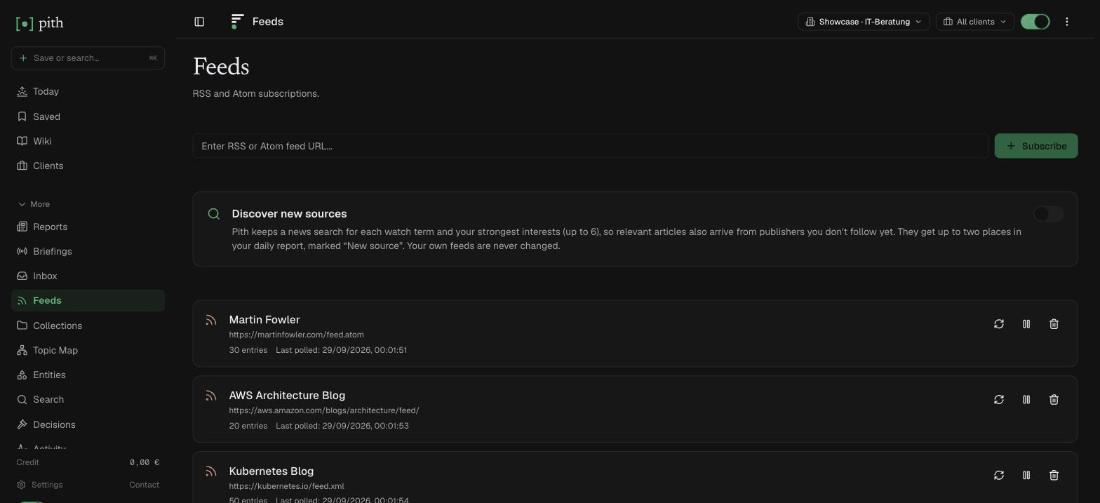Open Briefings section
This screenshot has width=1100, height=503.
tap(88, 251)
